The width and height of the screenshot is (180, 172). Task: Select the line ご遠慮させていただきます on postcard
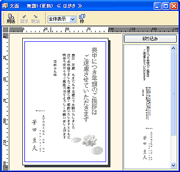[86, 89]
